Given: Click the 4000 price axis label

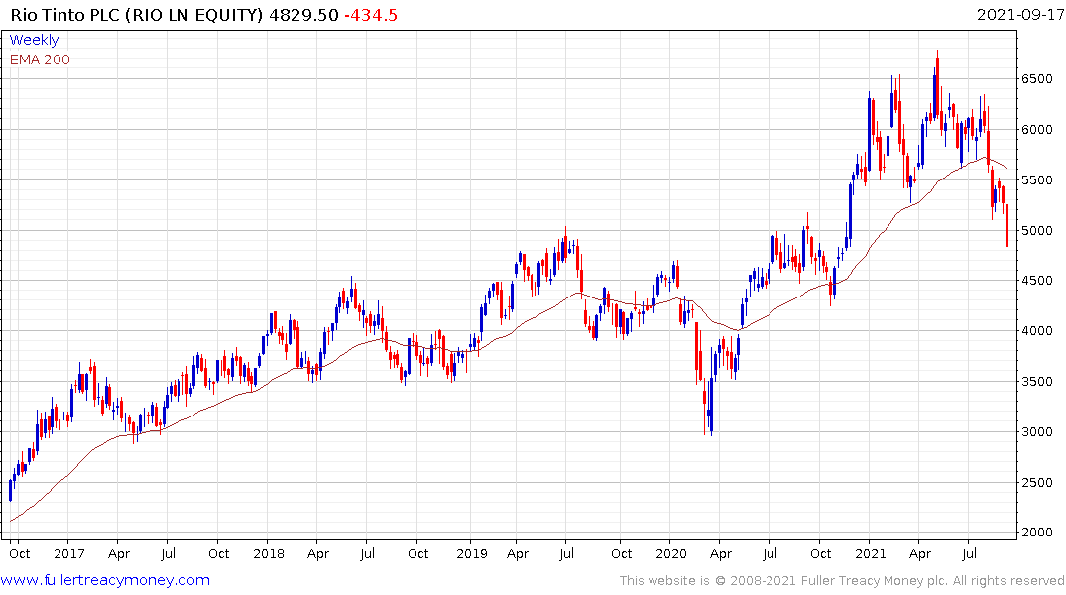Looking at the screenshot, I should (x=1037, y=331).
